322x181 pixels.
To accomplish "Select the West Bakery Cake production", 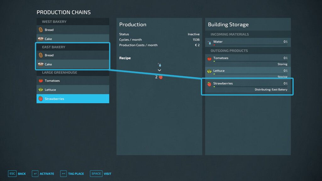I will [x=73, y=39].
